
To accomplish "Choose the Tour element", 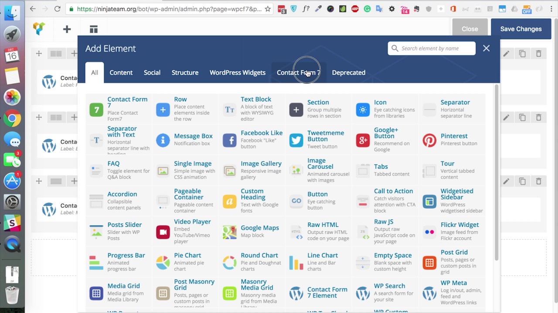I will pos(452,170).
